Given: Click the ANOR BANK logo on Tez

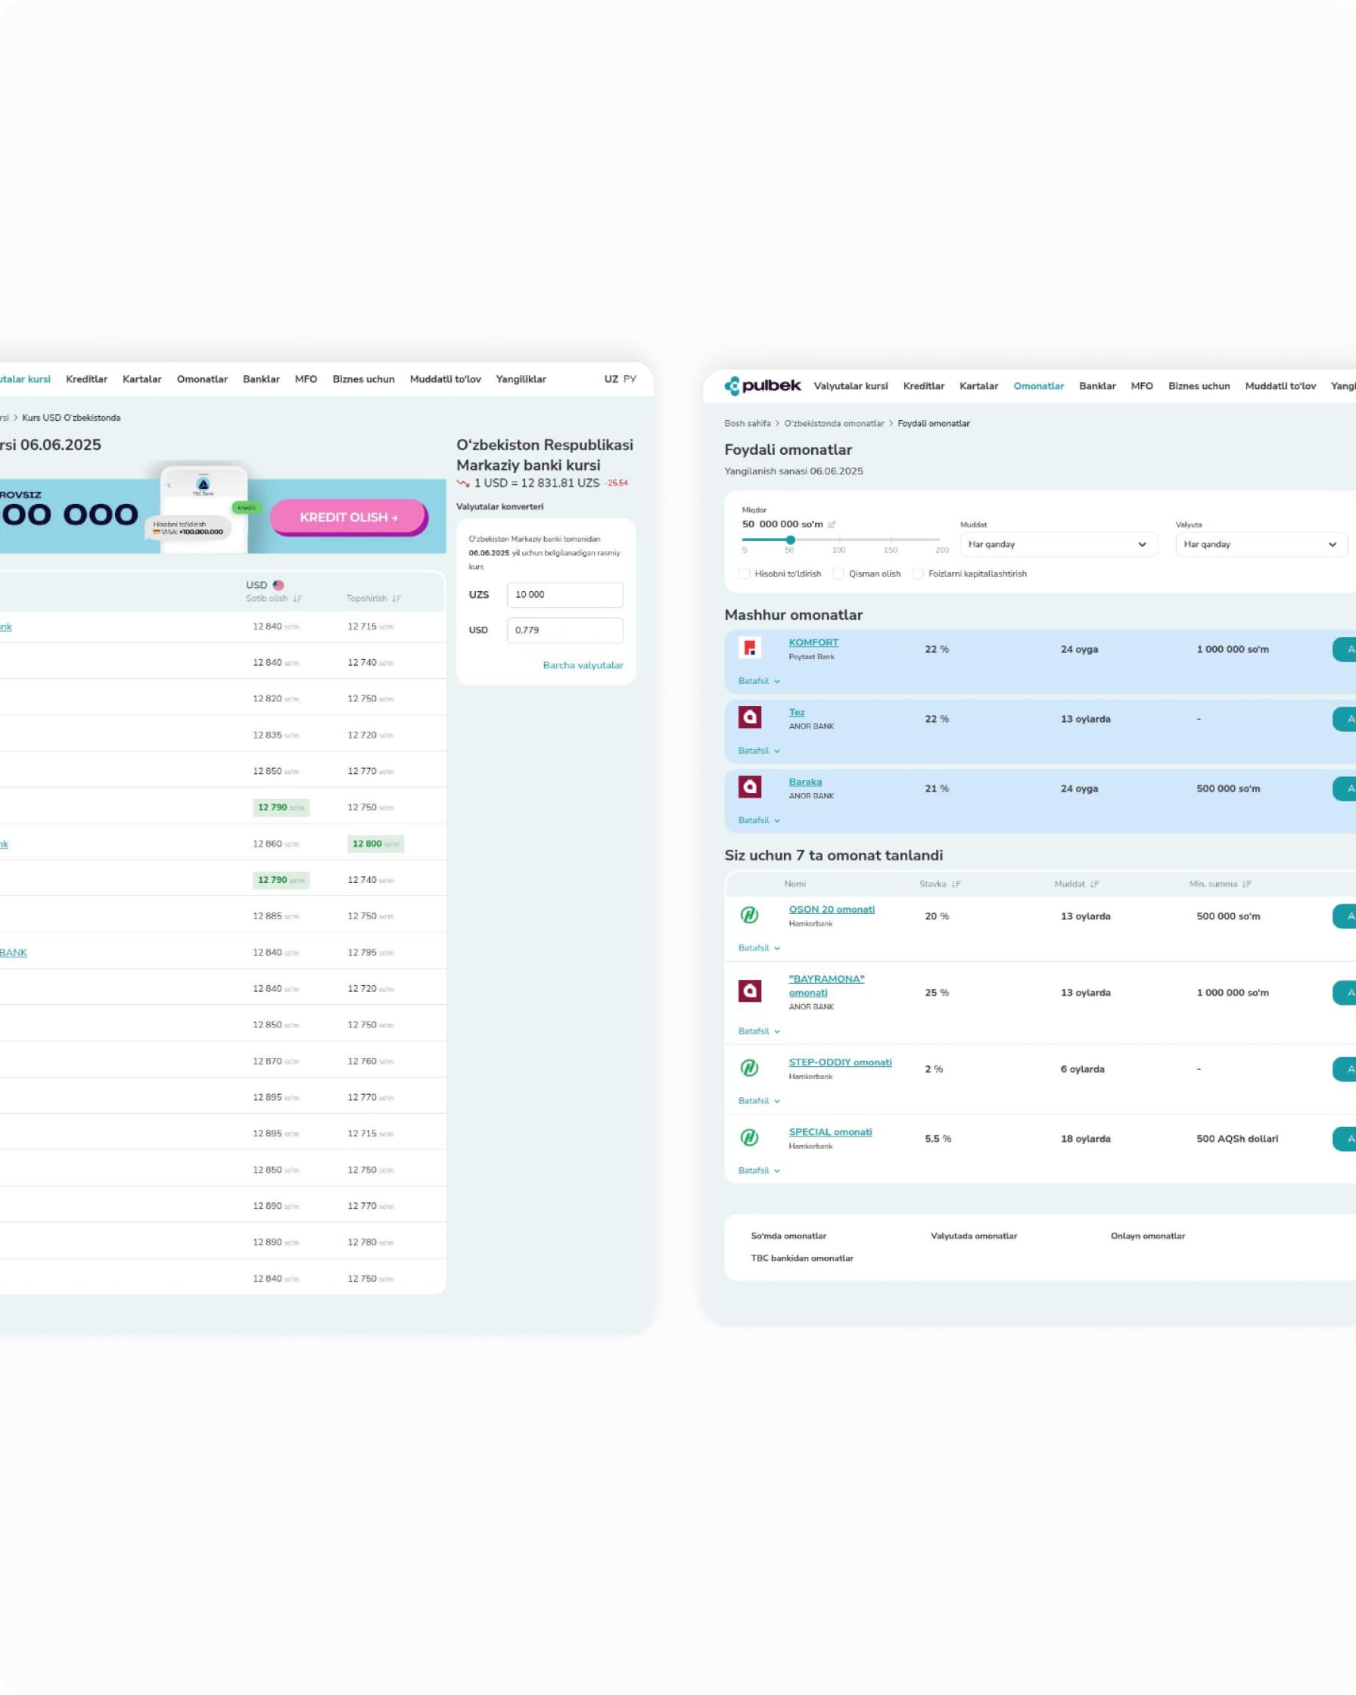Looking at the screenshot, I should pyautogui.click(x=749, y=717).
